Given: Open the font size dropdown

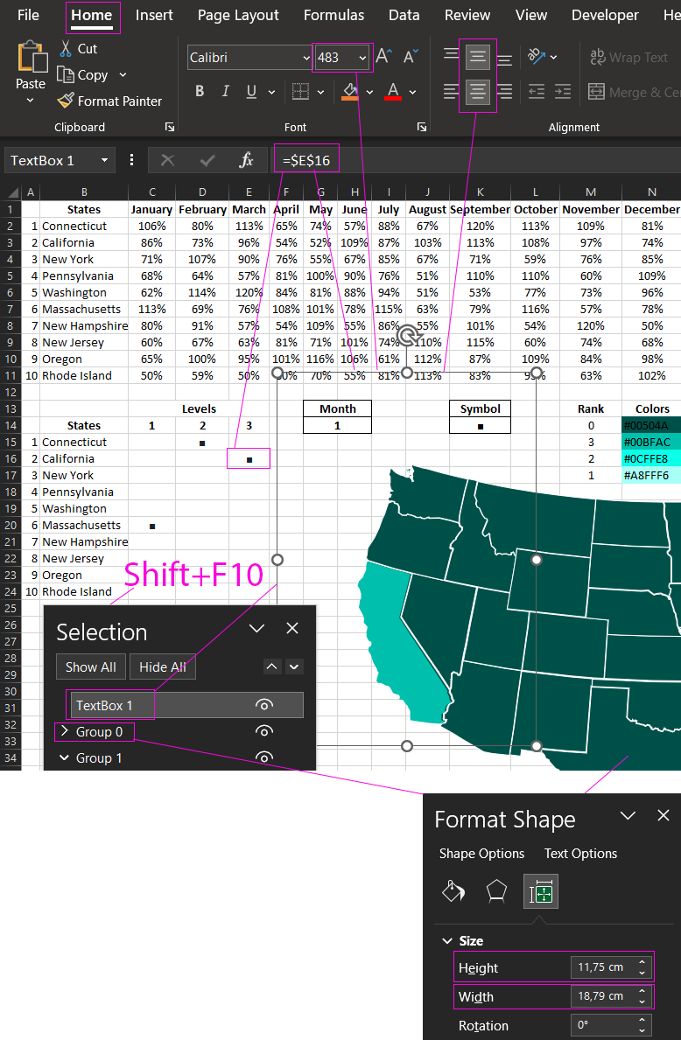Looking at the screenshot, I should click(362, 58).
